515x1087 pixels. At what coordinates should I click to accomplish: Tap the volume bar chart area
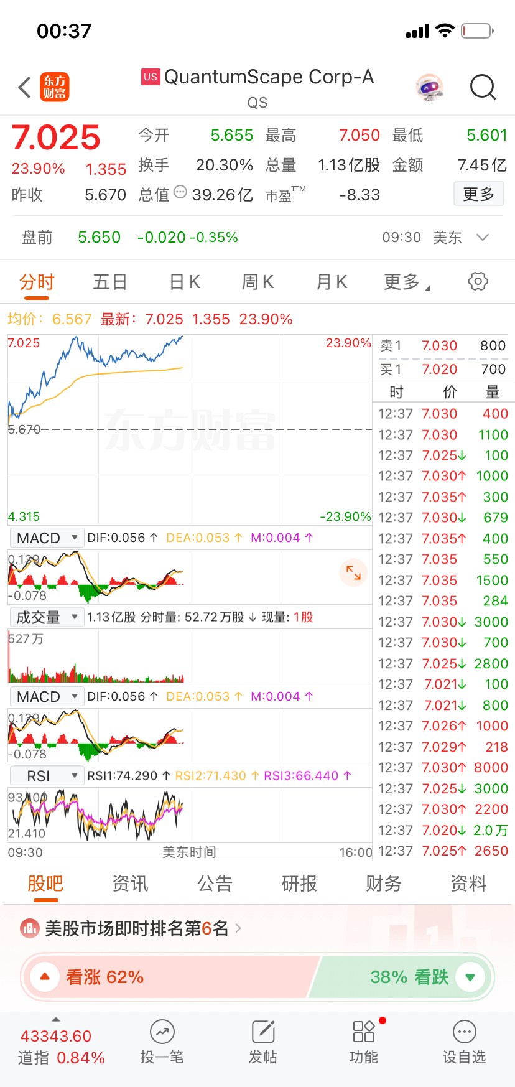point(190,656)
